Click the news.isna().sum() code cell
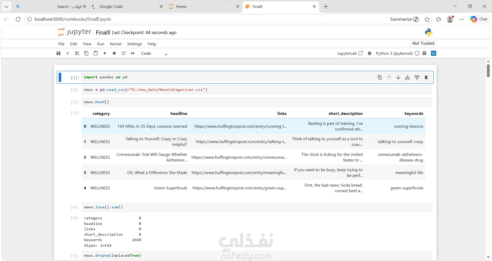The width and height of the screenshot is (492, 261). coord(257,207)
